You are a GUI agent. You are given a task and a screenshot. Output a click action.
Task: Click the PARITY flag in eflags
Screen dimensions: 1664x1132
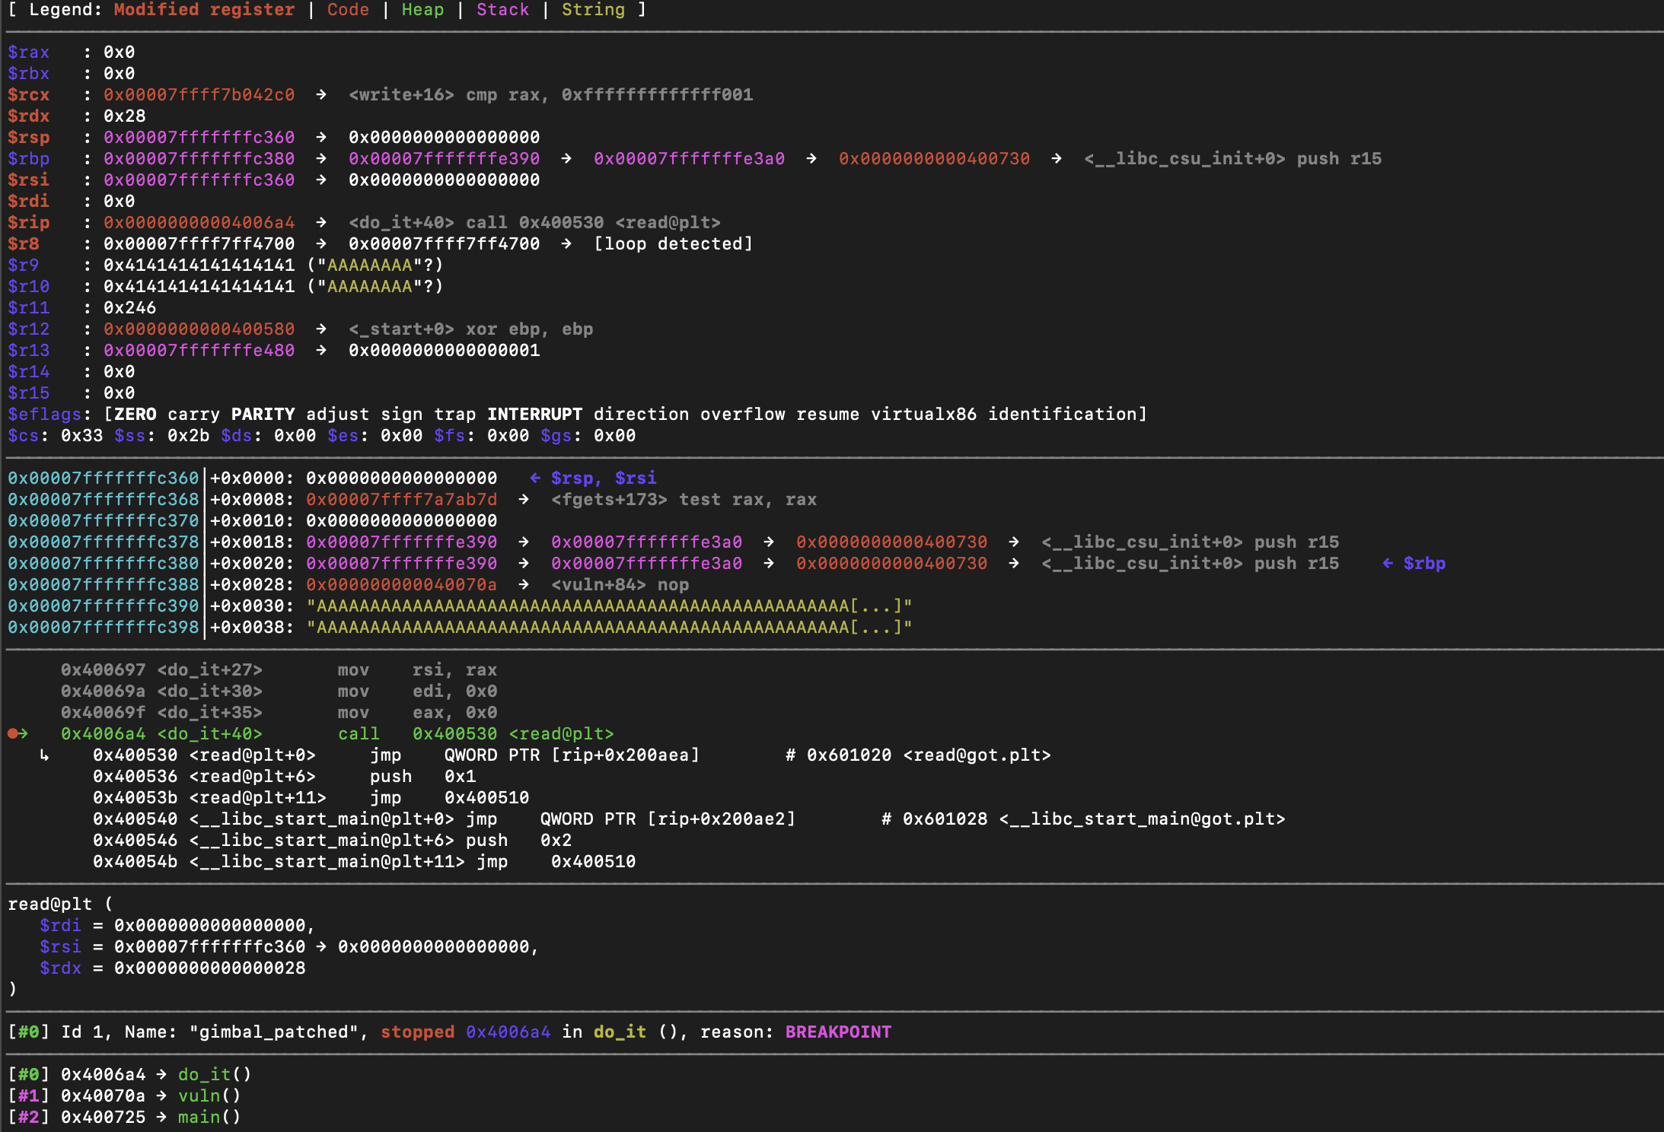[x=263, y=415]
